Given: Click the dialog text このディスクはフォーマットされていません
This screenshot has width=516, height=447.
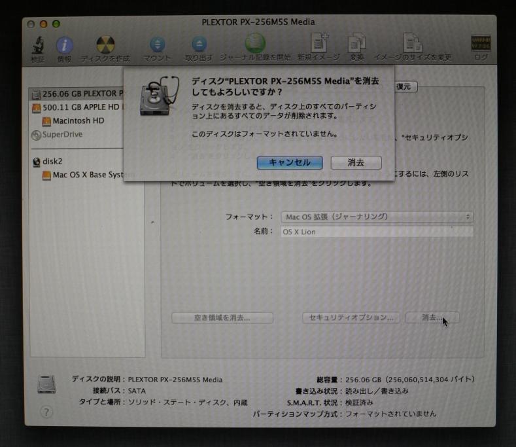Looking at the screenshot, I should [x=265, y=134].
